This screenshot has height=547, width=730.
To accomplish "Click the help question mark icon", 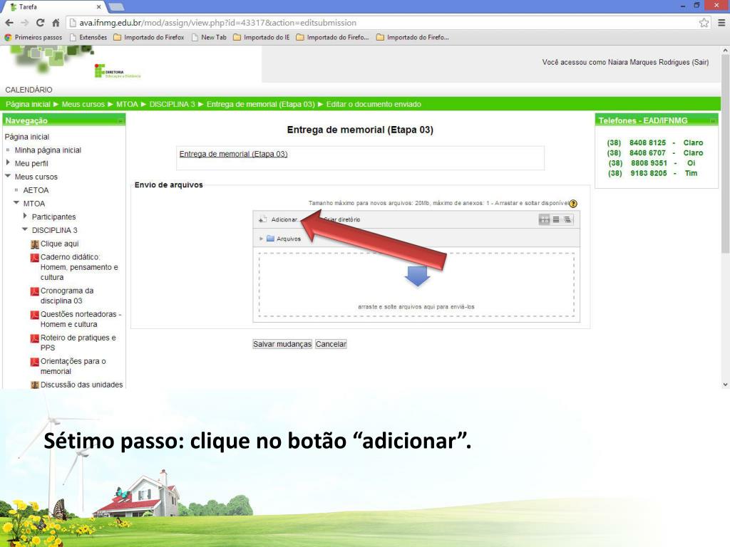I will click(x=573, y=203).
